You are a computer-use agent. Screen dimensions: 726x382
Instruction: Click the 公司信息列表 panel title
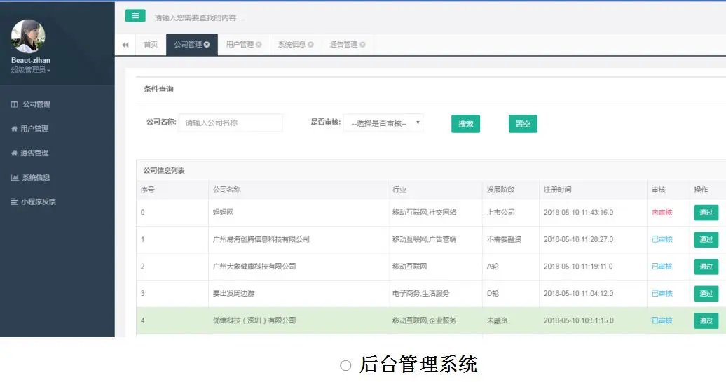coord(164,171)
